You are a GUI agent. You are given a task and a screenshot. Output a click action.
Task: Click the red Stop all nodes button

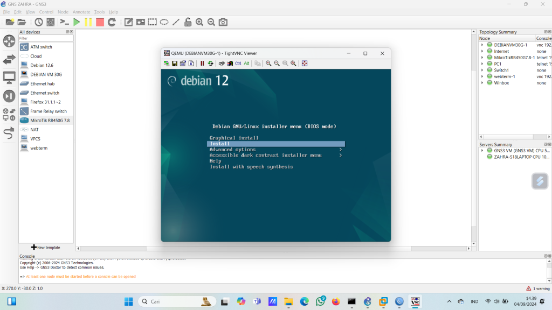(x=100, y=22)
